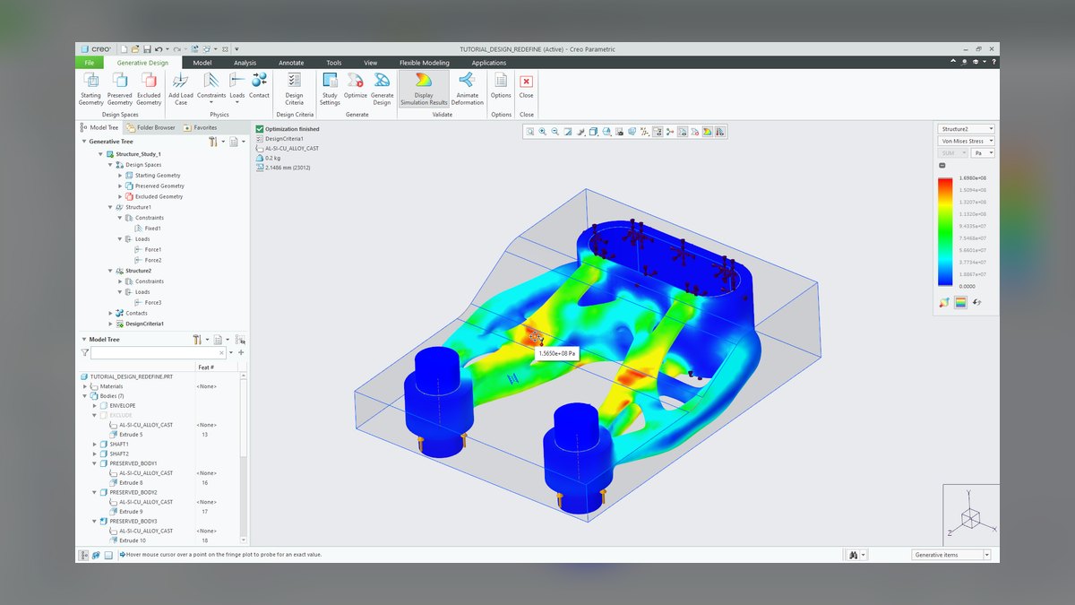
Task: Click Refit view icon in graphics toolbar
Action: click(530, 132)
